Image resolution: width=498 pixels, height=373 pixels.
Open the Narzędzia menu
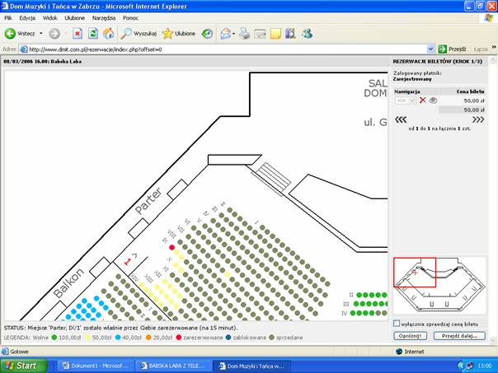(x=104, y=17)
